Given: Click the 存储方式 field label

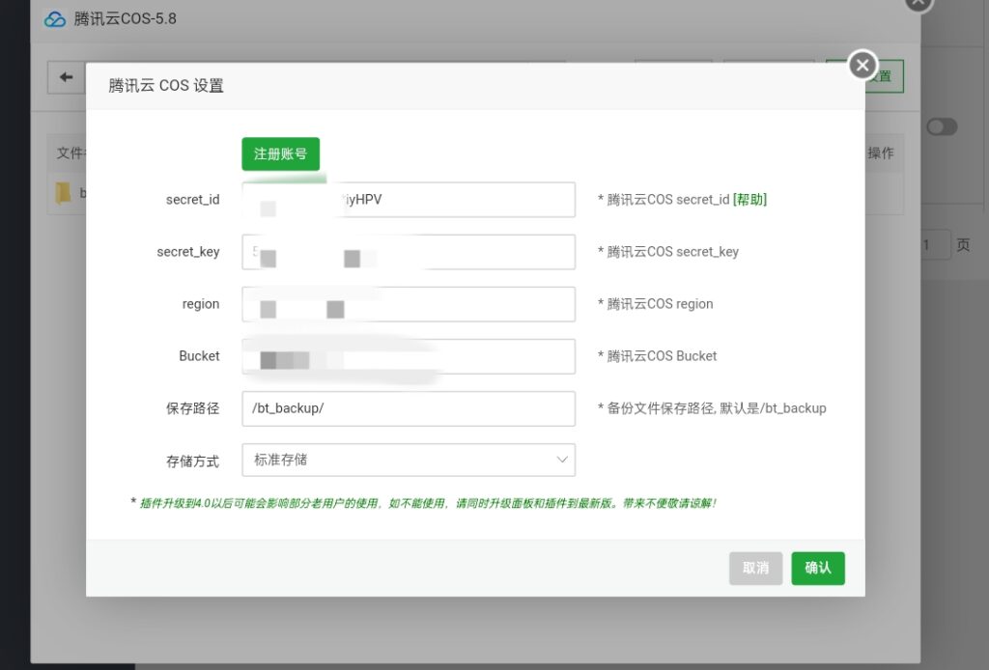Looking at the screenshot, I should click(x=192, y=461).
